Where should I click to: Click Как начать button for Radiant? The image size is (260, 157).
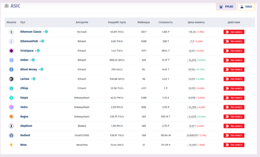[234, 135]
